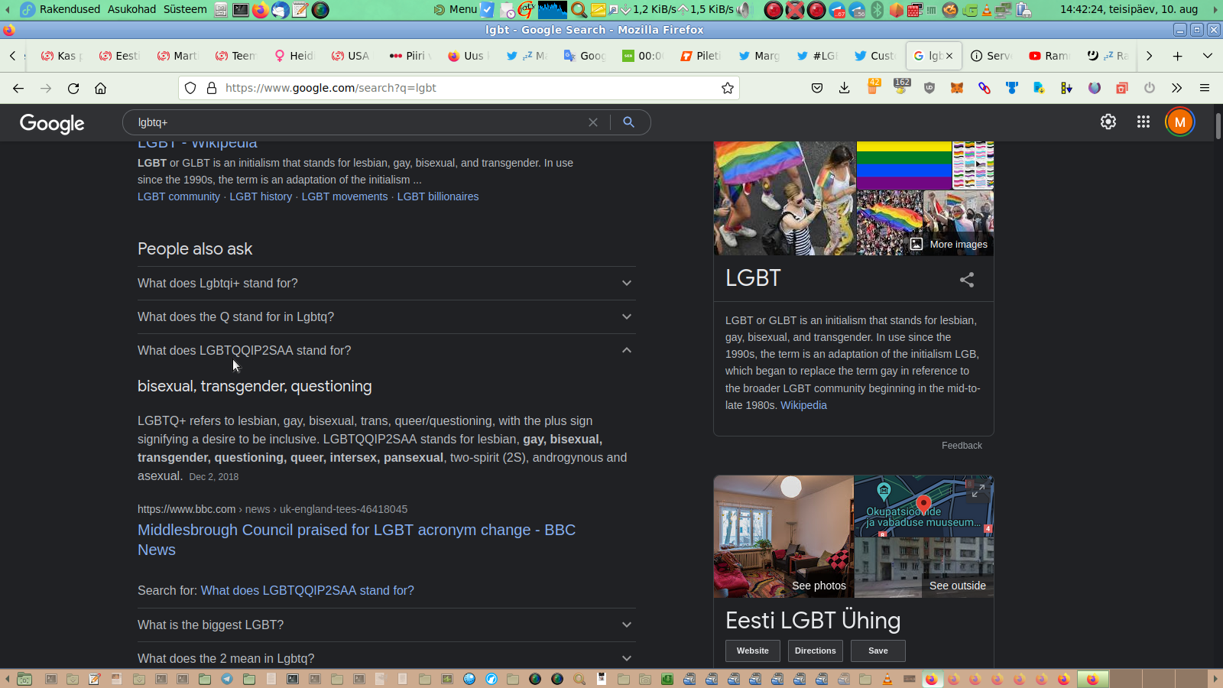Open the LGBT movements link
Screen dimensions: 1223x688
pyautogui.click(x=345, y=196)
